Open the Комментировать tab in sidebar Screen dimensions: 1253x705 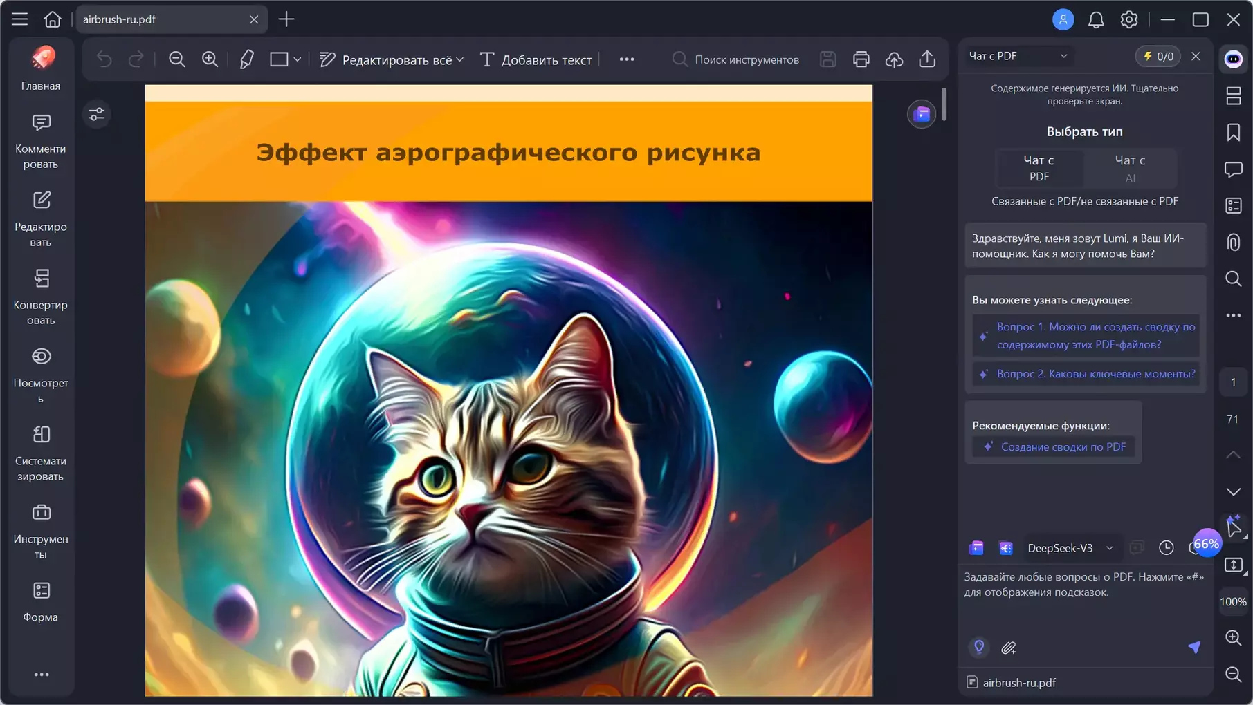coord(41,141)
